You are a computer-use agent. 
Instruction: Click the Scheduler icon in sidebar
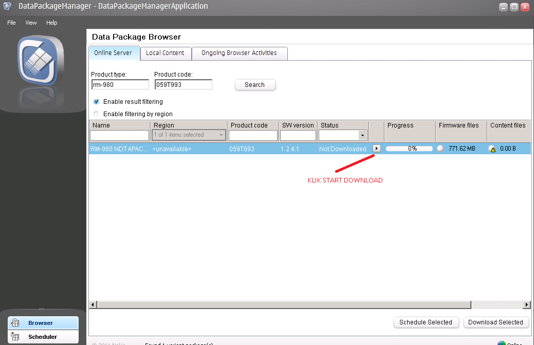click(15, 337)
